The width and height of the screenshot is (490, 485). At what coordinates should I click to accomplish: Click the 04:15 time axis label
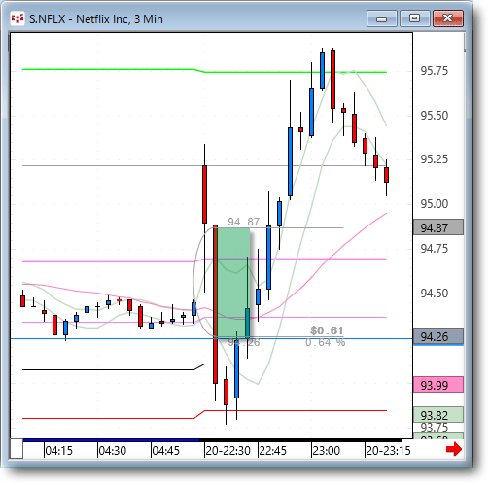click(x=58, y=451)
